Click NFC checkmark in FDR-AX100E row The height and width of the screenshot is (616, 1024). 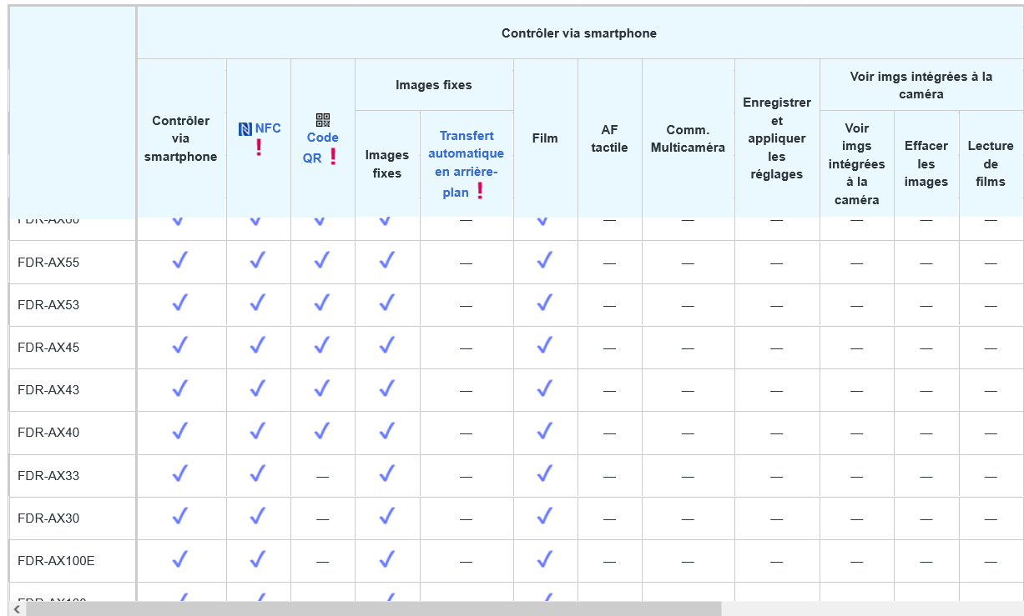tap(258, 560)
